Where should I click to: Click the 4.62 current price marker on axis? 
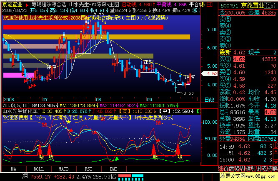coord(209,73)
